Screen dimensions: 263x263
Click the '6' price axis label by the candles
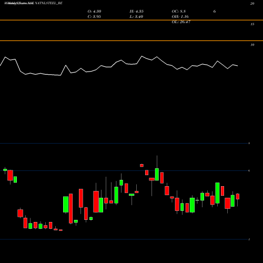(x=249, y=170)
